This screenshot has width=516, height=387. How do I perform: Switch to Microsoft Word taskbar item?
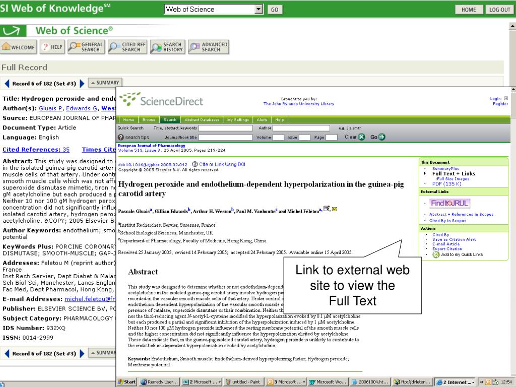point(328,382)
